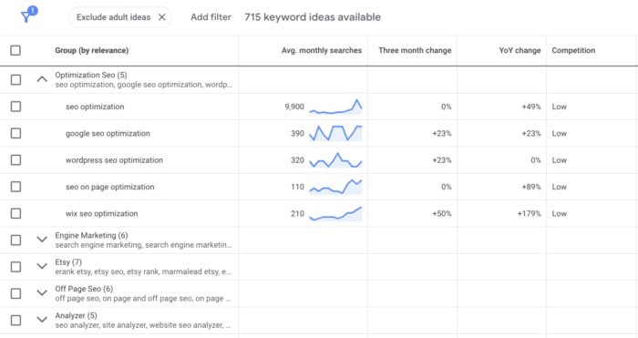This screenshot has width=638, height=338.
Task: Click the seo optimization trend sparkline
Action: click(x=335, y=107)
